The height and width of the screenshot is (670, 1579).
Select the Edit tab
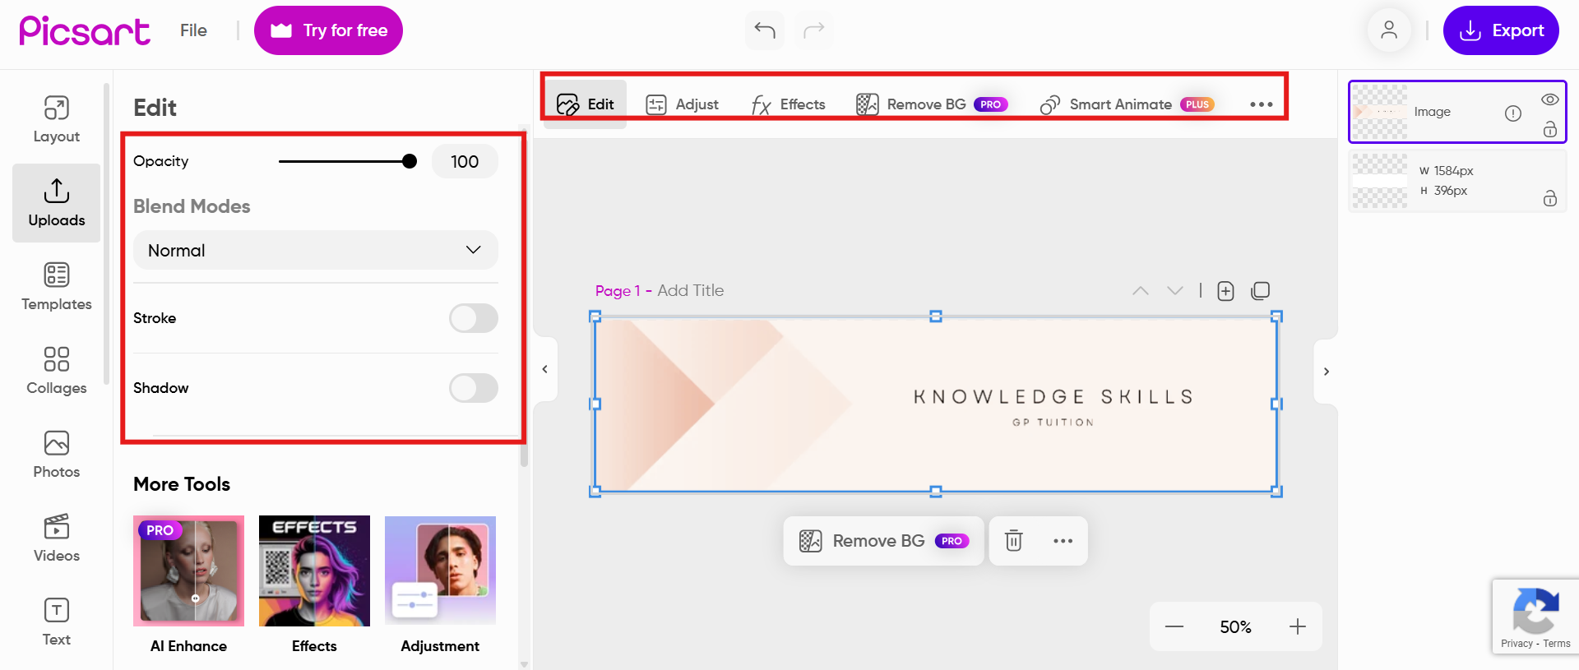[x=586, y=104]
